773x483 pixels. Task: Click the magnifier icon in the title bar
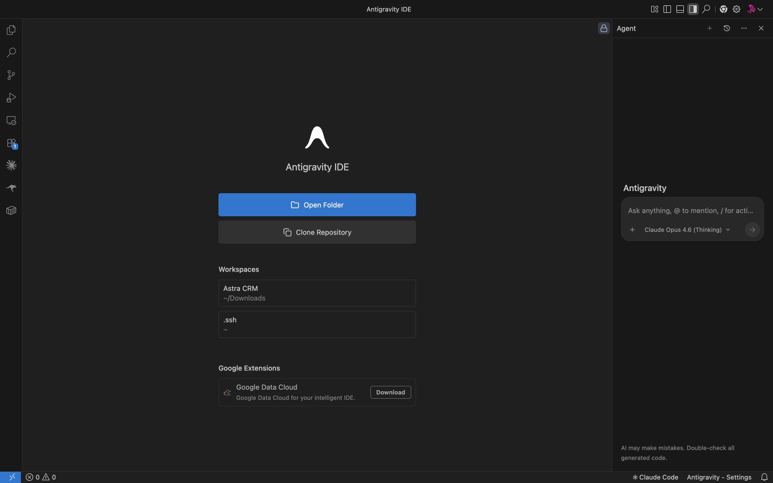pos(706,9)
